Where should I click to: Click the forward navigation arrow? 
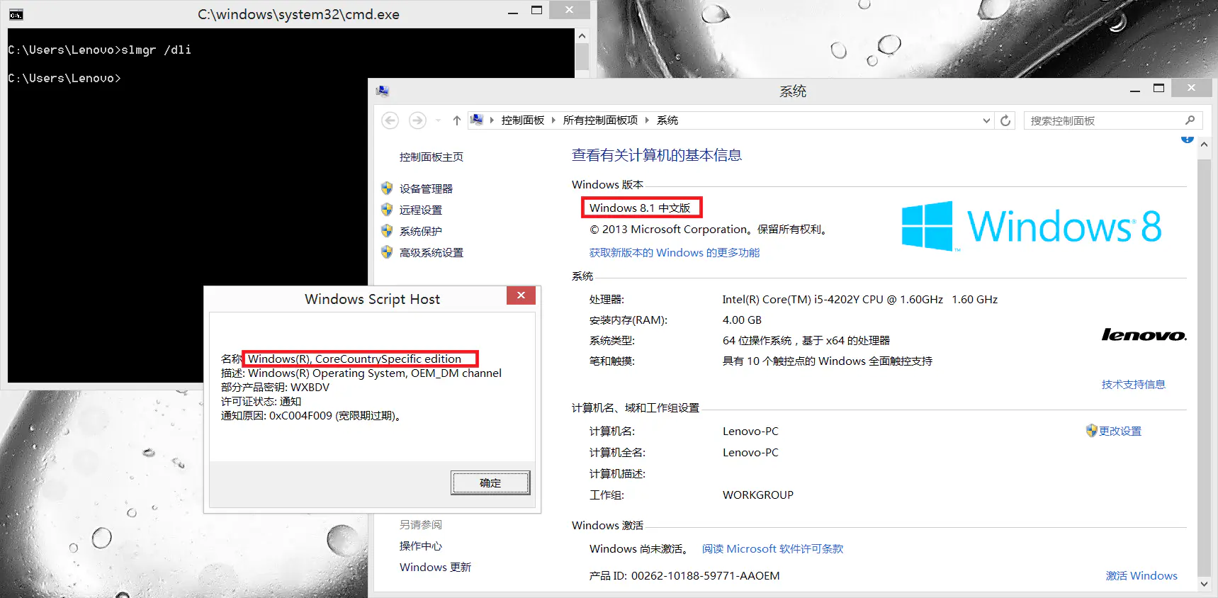pos(417,120)
